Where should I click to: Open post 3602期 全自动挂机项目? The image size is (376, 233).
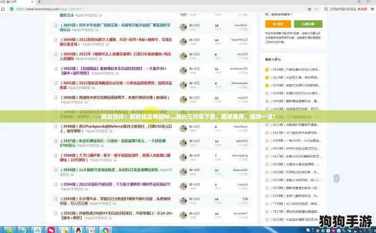[113, 71]
